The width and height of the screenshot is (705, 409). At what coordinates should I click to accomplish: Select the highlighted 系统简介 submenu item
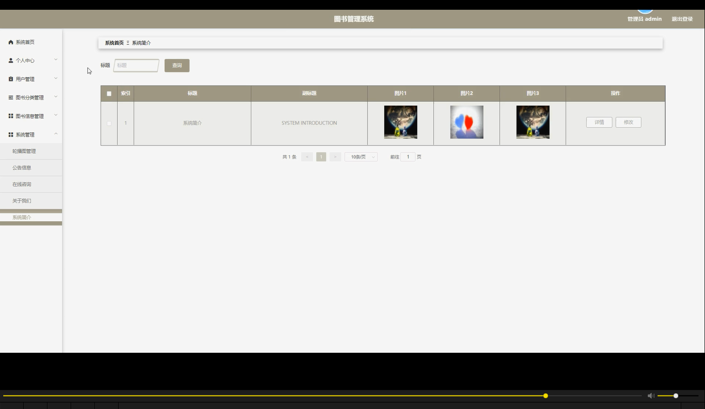(31, 218)
